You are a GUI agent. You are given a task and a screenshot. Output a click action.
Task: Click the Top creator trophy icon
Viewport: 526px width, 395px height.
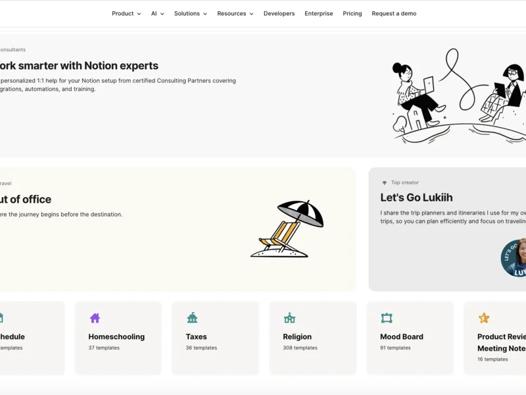[385, 183]
